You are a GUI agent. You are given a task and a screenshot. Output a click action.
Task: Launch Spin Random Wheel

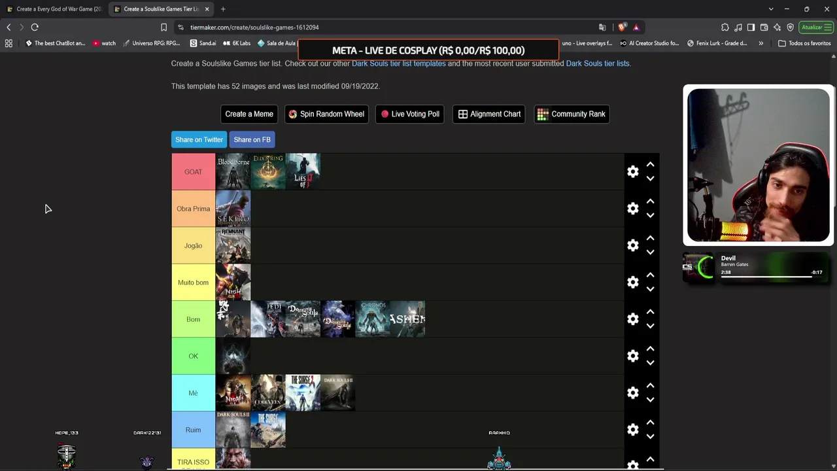pos(326,114)
